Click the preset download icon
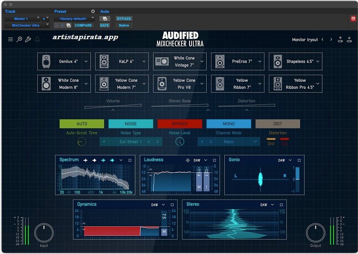 [349, 40]
